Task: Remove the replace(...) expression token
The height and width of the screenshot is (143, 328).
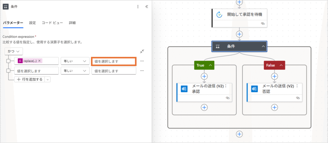Action: click(x=40, y=61)
